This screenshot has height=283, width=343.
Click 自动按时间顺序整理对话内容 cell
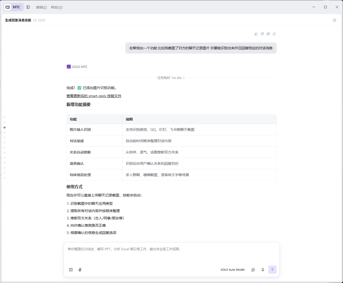tap(199, 141)
